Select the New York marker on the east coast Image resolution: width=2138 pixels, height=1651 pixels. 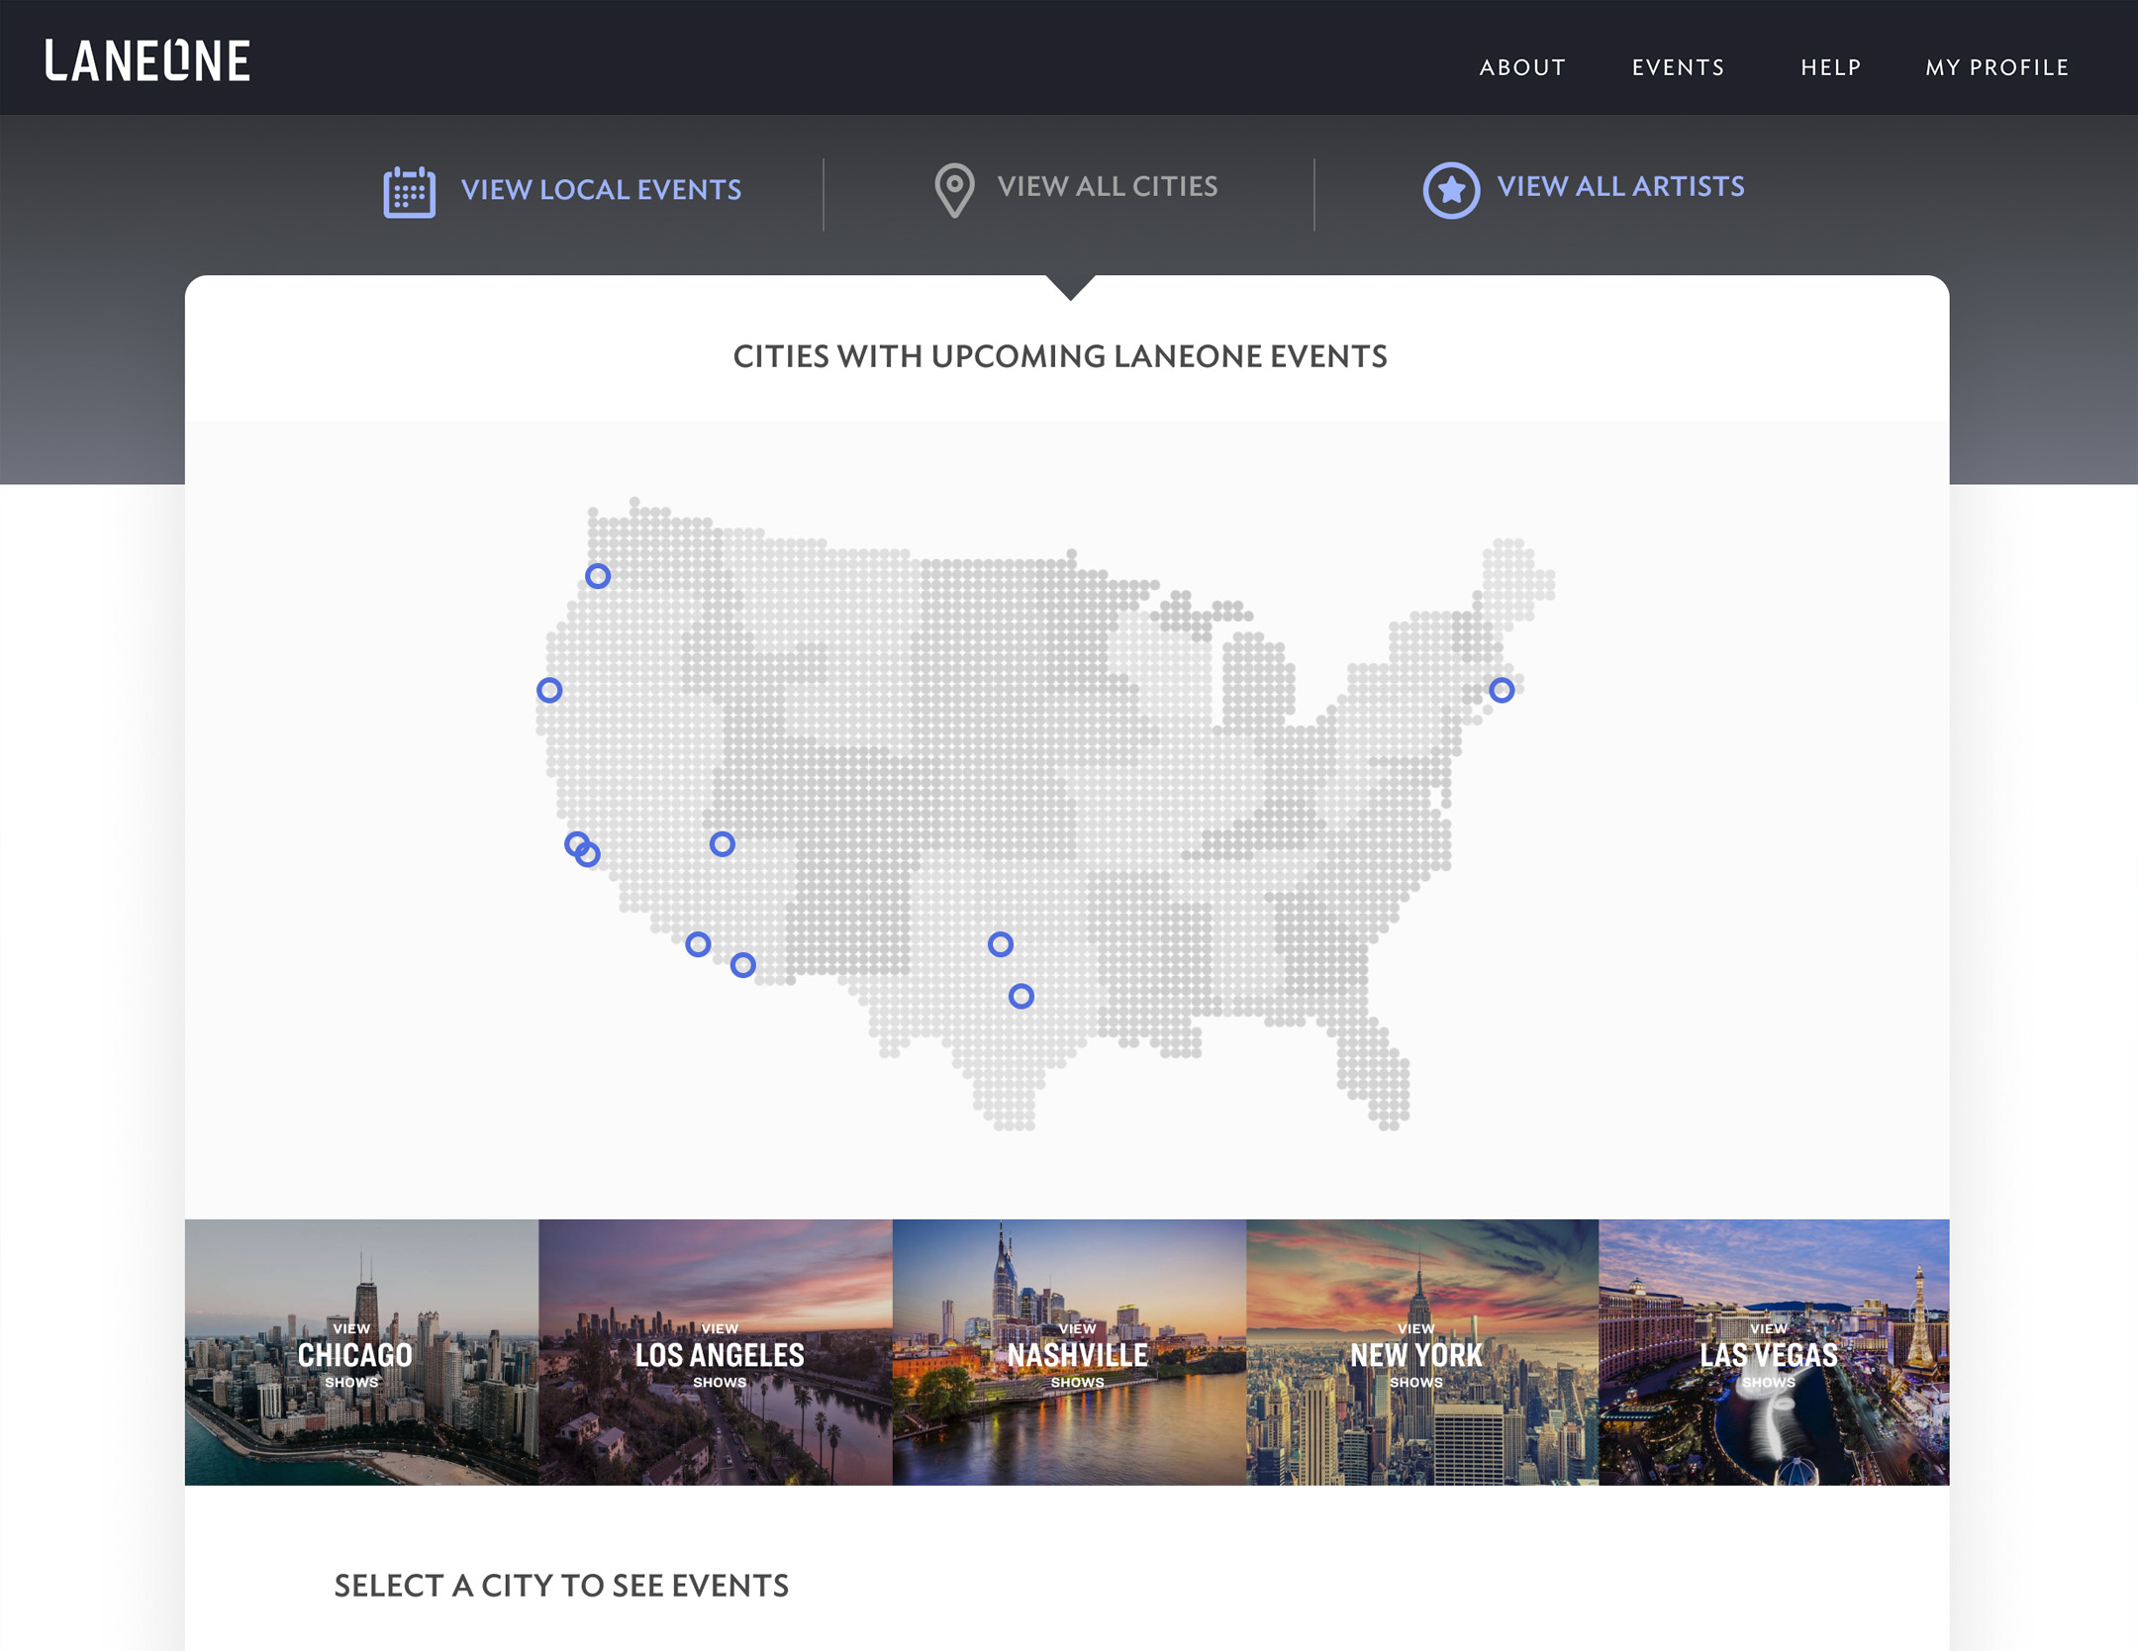coord(1502,690)
